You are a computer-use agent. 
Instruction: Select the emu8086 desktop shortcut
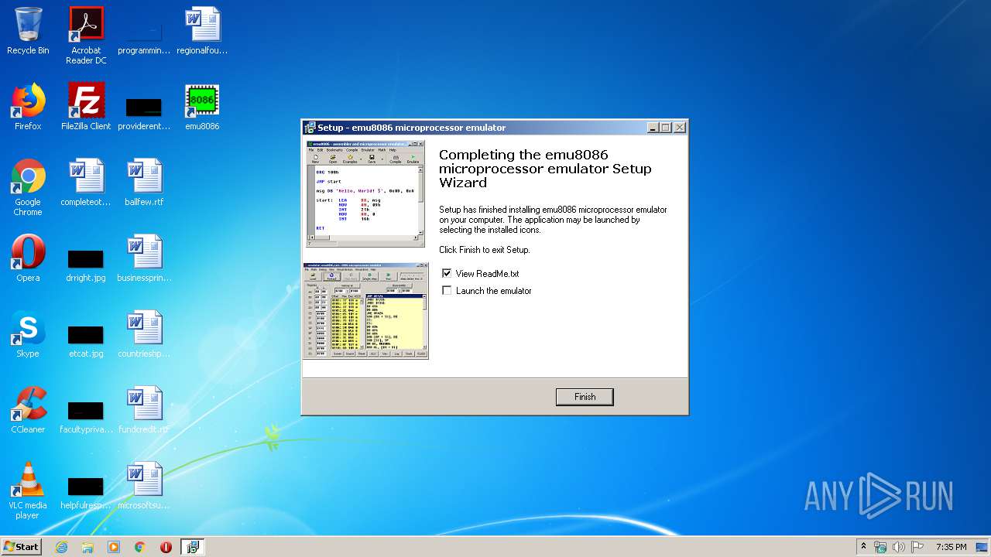(x=202, y=107)
